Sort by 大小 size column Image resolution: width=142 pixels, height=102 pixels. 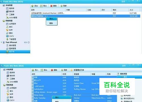coord(134,10)
